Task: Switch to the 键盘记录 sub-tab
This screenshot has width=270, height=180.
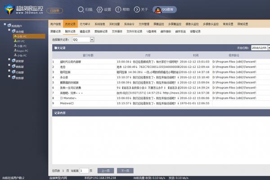Action: [85, 31]
